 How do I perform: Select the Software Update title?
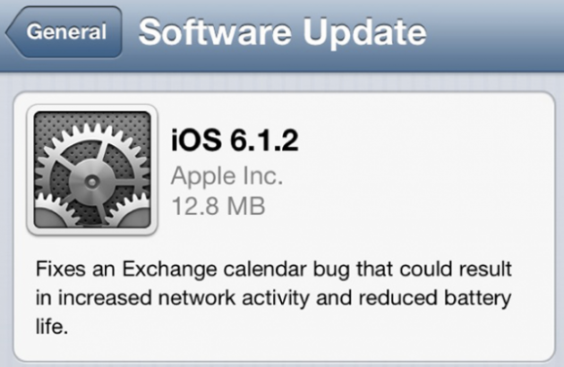[282, 32]
